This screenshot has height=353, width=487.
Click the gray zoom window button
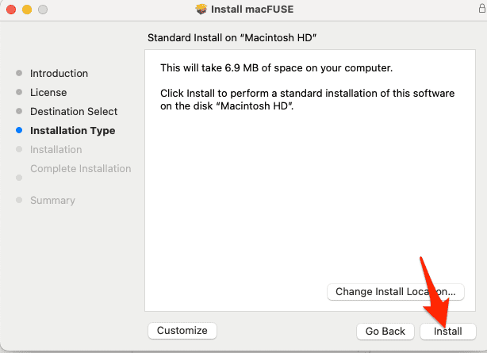point(42,10)
